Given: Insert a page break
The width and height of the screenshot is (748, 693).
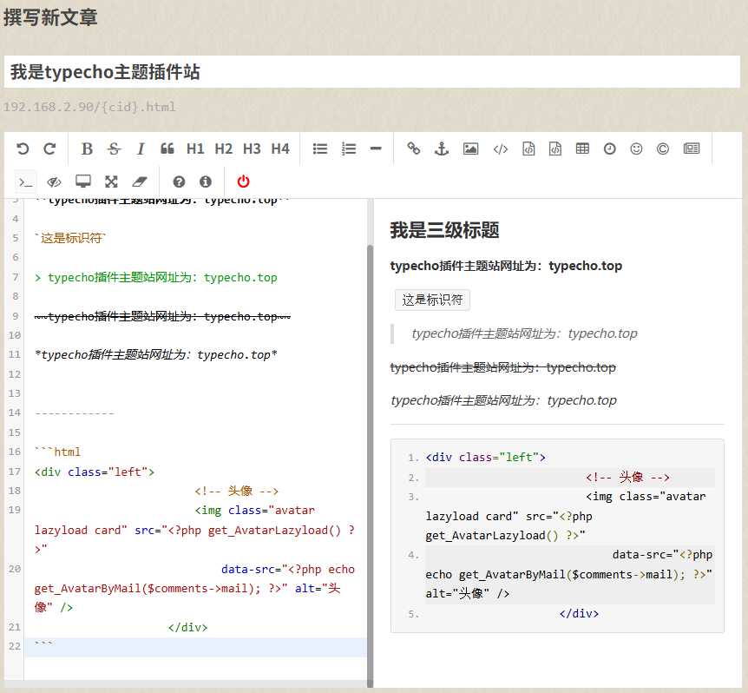Looking at the screenshot, I should tap(692, 148).
